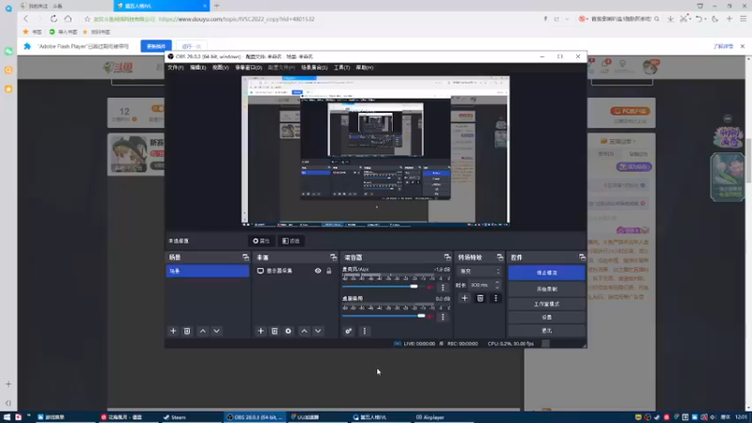The image size is (752, 423).
Task: Add a transition with the Scene Transitions plus icon
Action: pos(464,298)
